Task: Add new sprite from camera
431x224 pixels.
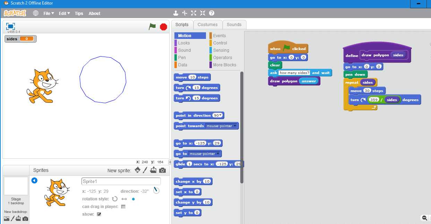Action: pyautogui.click(x=162, y=170)
